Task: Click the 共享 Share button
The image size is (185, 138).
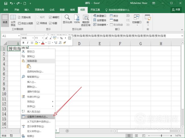Action: point(176,10)
